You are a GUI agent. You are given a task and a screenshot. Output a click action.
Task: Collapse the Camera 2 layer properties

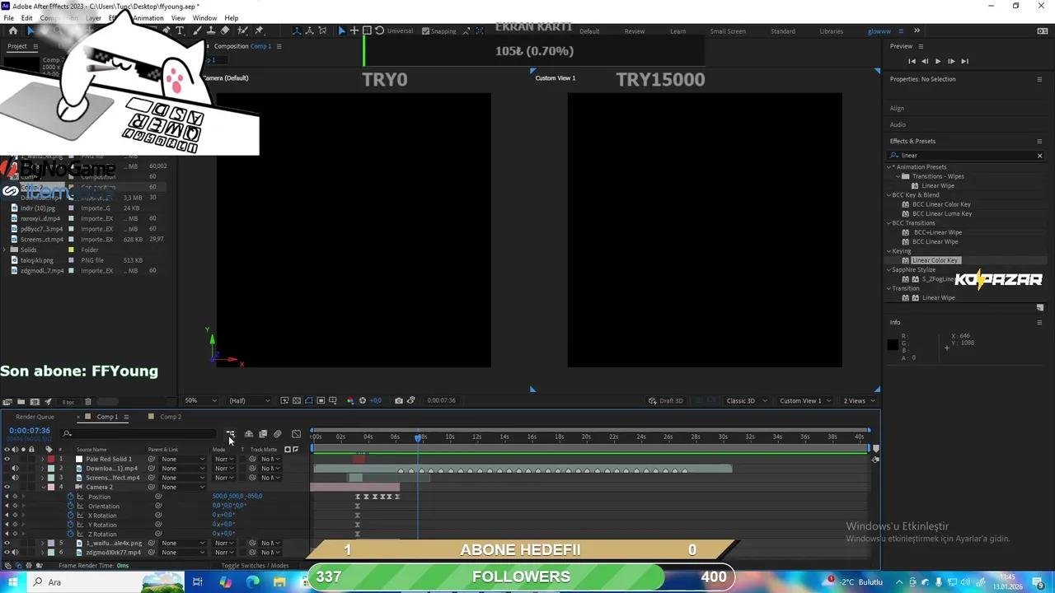(x=43, y=487)
